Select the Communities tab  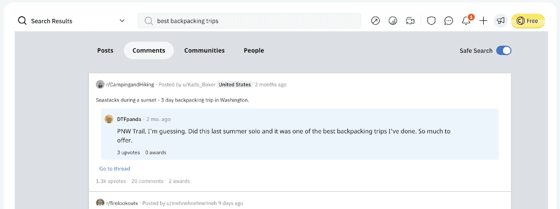[204, 50]
